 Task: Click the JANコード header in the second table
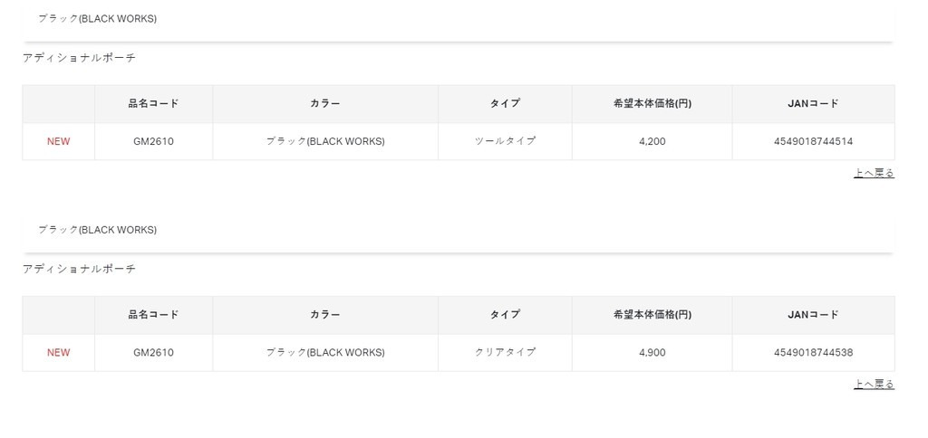coord(814,314)
